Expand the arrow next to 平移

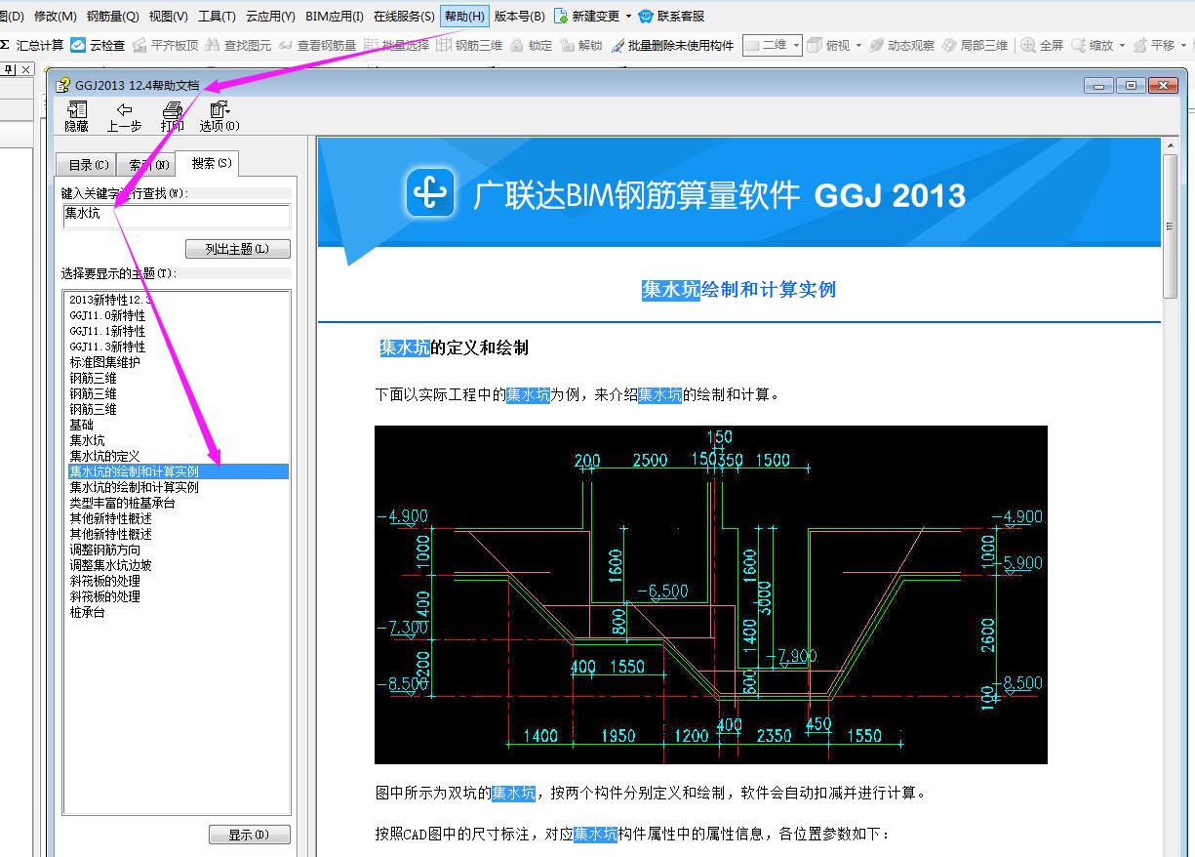[1183, 45]
